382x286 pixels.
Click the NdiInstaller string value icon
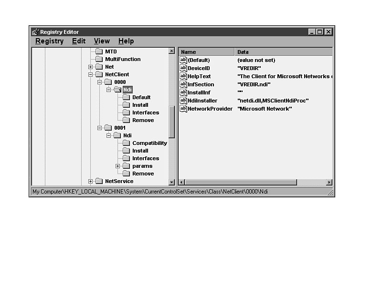coord(183,101)
